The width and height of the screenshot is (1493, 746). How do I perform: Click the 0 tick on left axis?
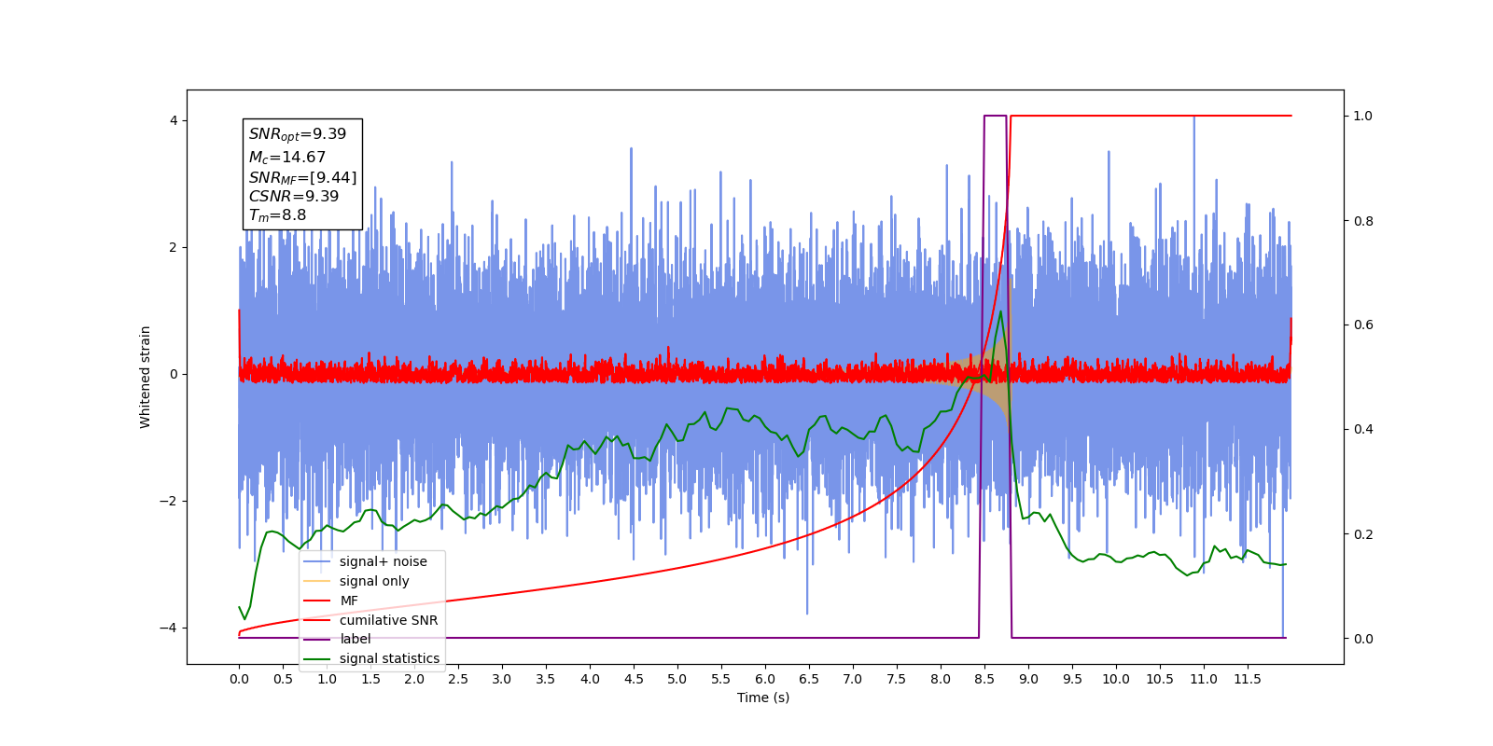pyautogui.click(x=174, y=374)
